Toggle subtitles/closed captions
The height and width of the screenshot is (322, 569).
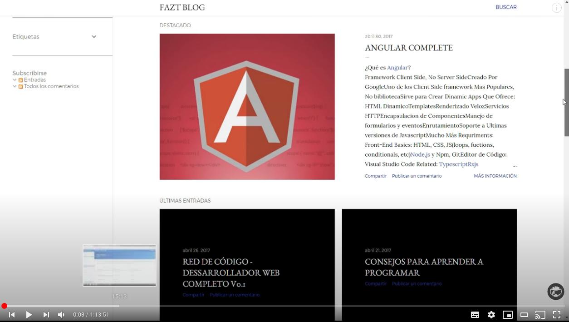point(475,315)
